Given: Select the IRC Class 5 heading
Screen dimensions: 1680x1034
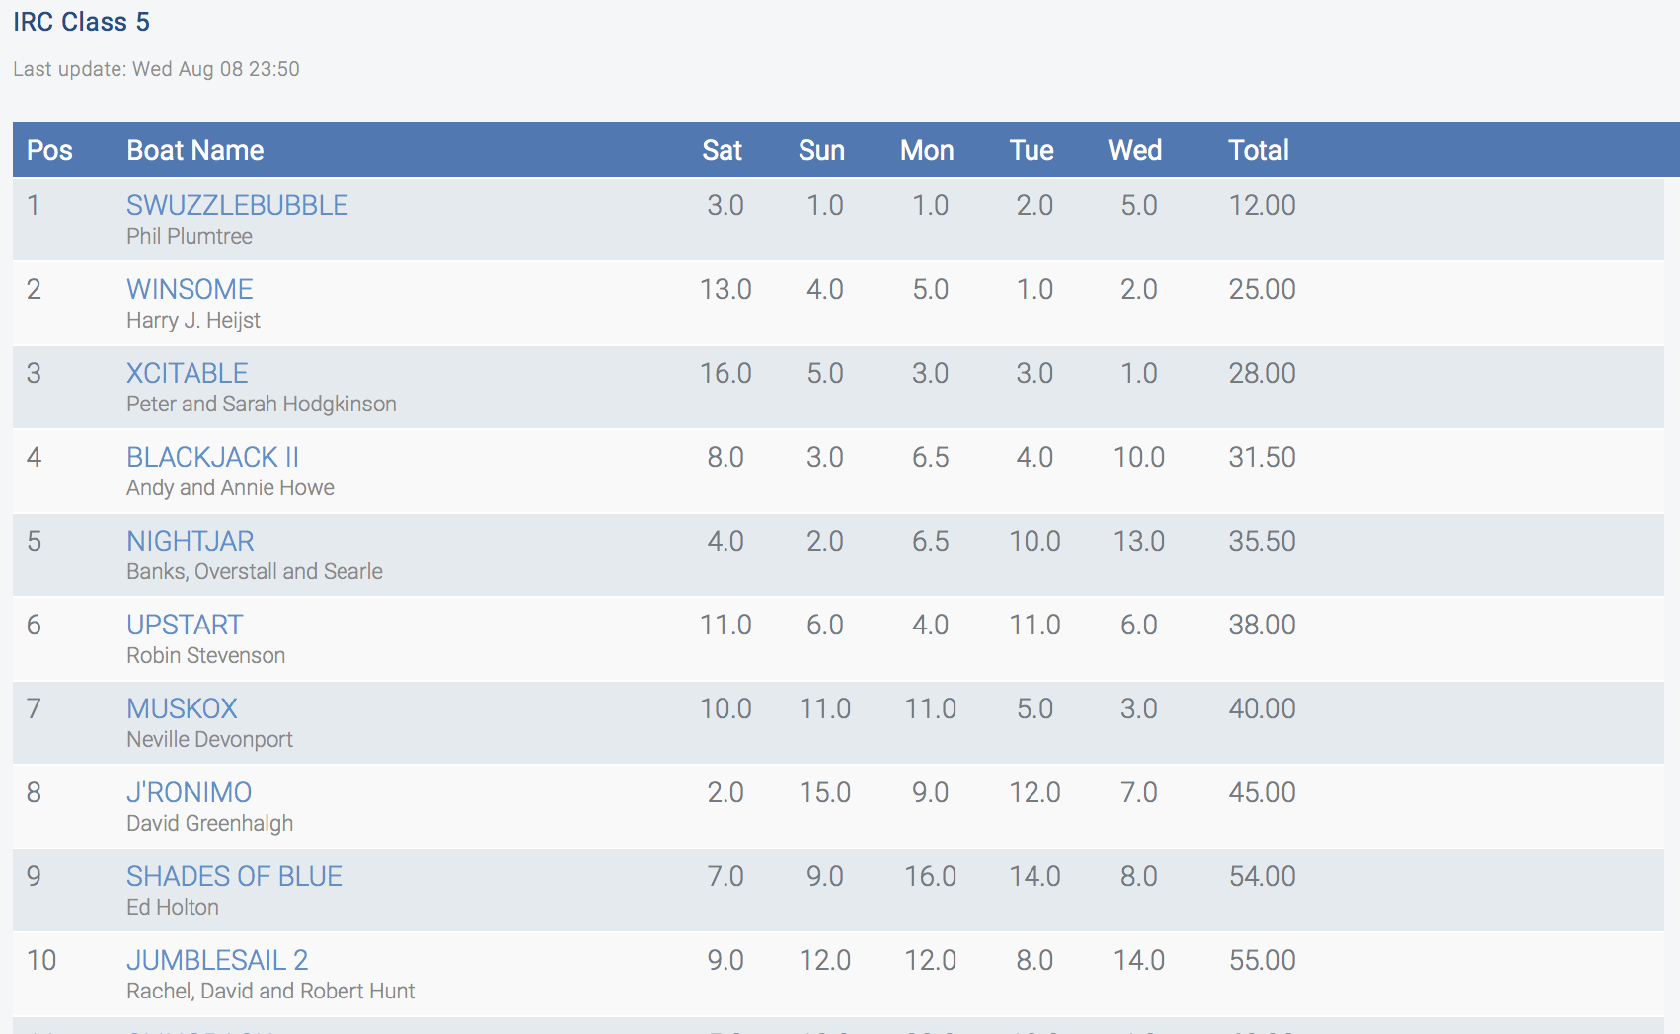Looking at the screenshot, I should (81, 22).
